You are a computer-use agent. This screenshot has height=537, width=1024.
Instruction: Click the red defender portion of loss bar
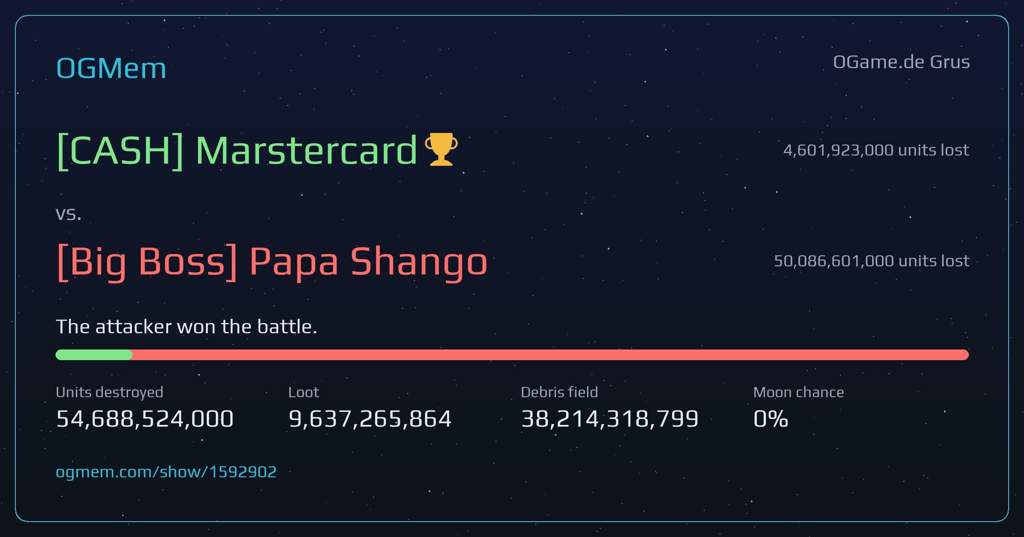(x=551, y=355)
